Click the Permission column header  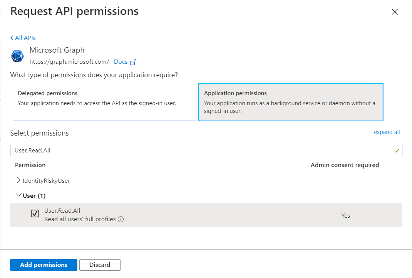click(x=30, y=165)
